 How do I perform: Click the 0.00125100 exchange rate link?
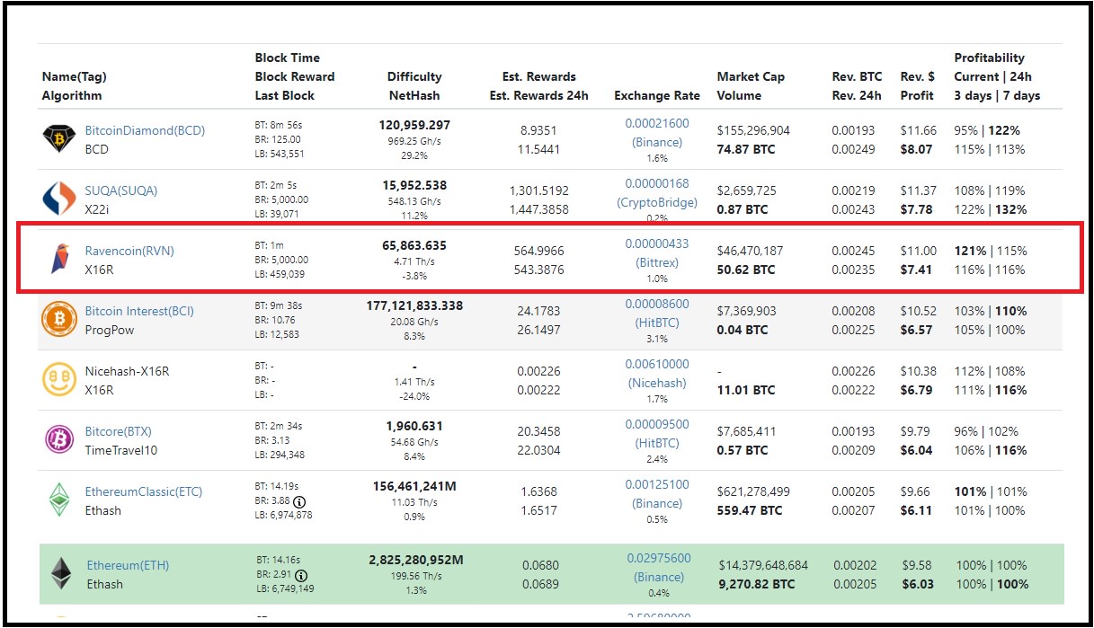(x=657, y=485)
